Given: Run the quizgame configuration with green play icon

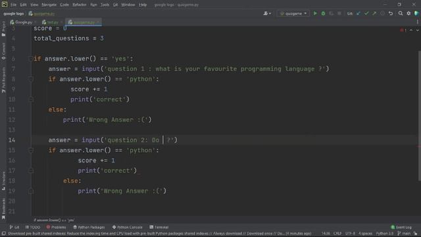Looking at the screenshot, I should click(x=315, y=13).
